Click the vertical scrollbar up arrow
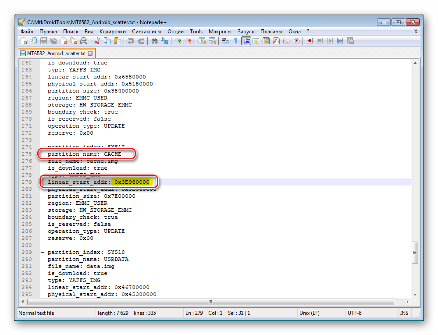 click(x=415, y=63)
